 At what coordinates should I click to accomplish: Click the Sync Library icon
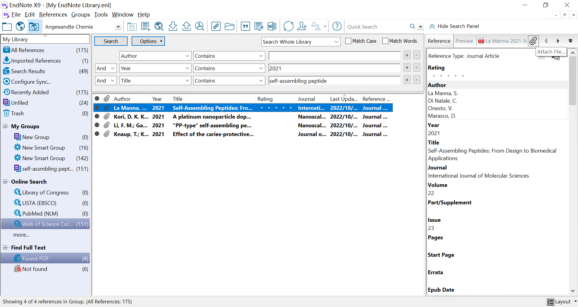click(288, 26)
